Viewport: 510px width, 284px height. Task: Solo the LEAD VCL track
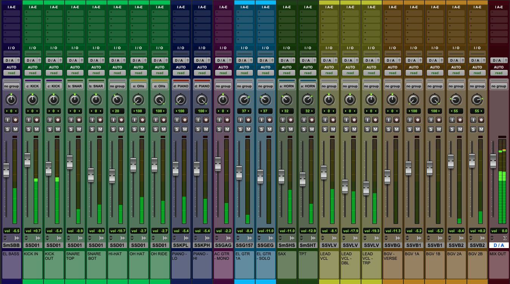[x=325, y=129]
